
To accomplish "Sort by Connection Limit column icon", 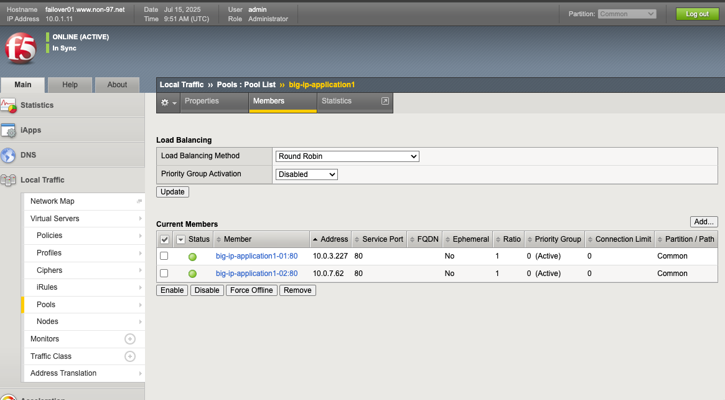I will [590, 239].
